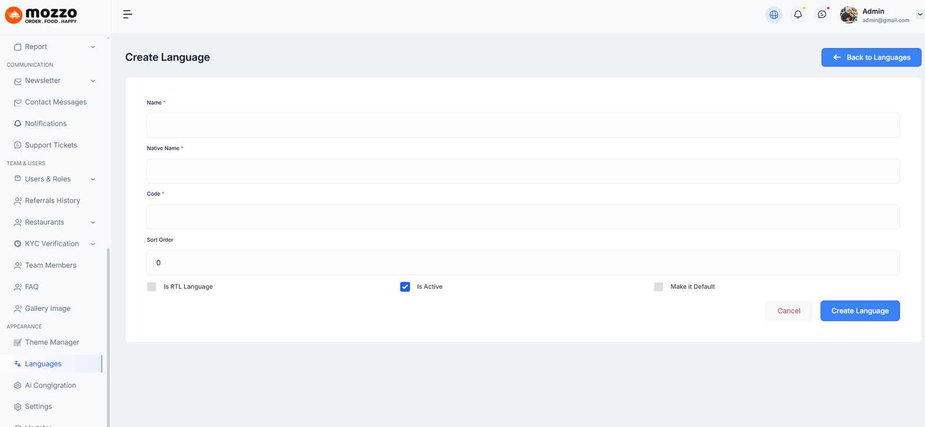Screen dimensions: 925x427
Task: Enable the Is RTL Language checkbox
Action: pyautogui.click(x=151, y=287)
